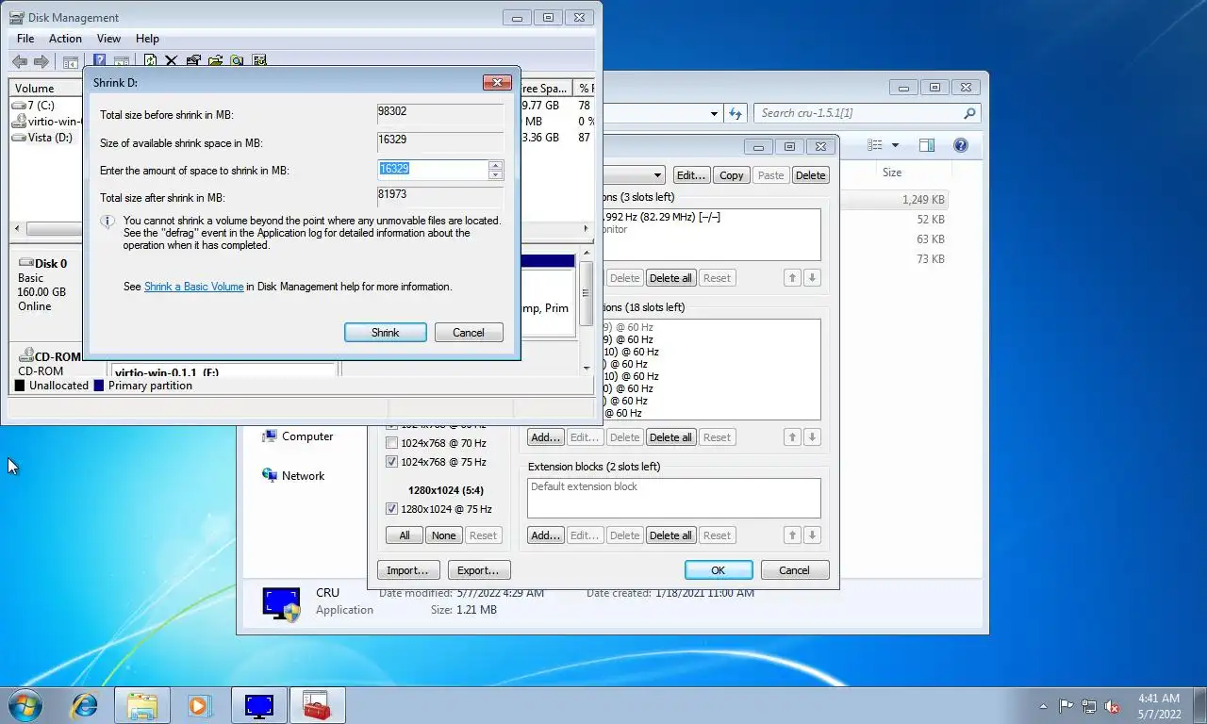Select the Vista (D:) volume drive icon
The height and width of the screenshot is (724, 1207).
pos(19,138)
